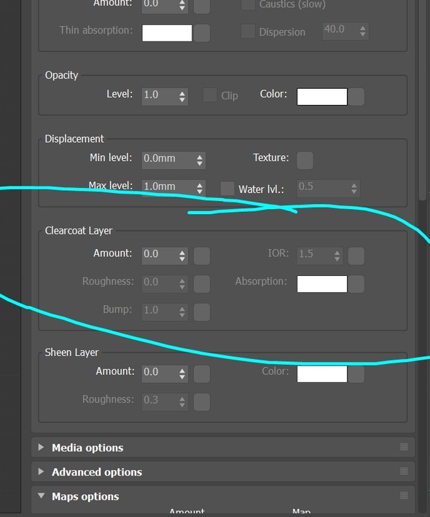Click the Thin absorption map slot button
The width and height of the screenshot is (430, 517).
coord(202,33)
